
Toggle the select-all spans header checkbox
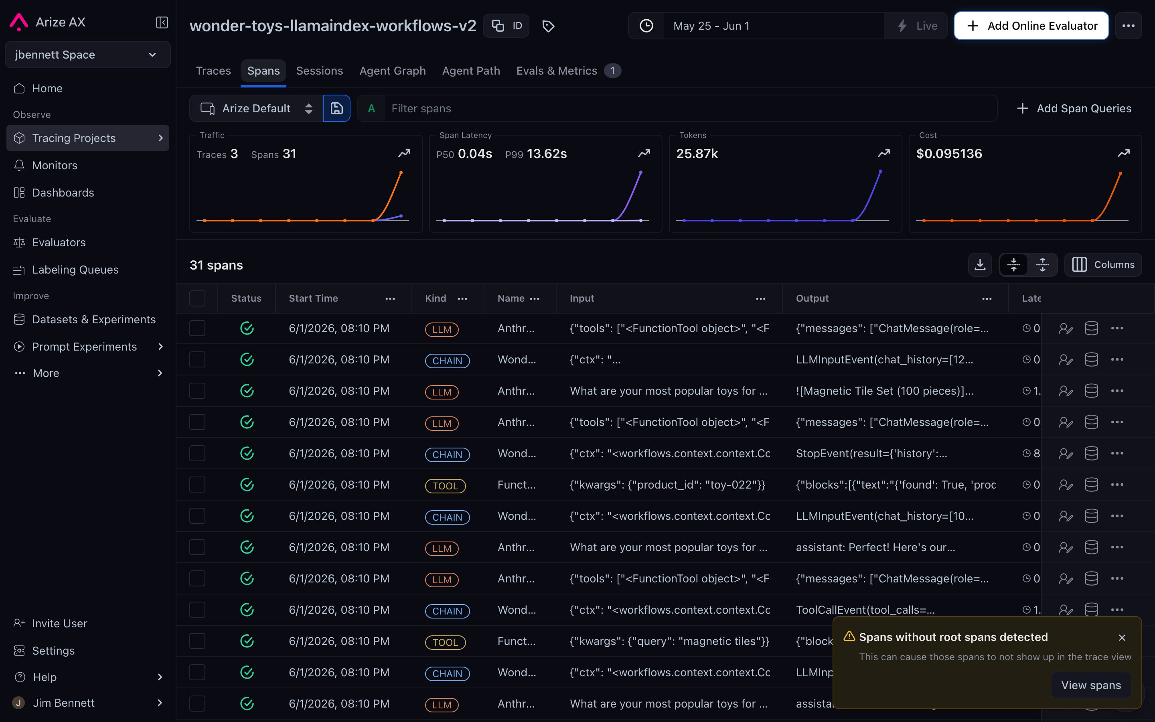click(197, 298)
